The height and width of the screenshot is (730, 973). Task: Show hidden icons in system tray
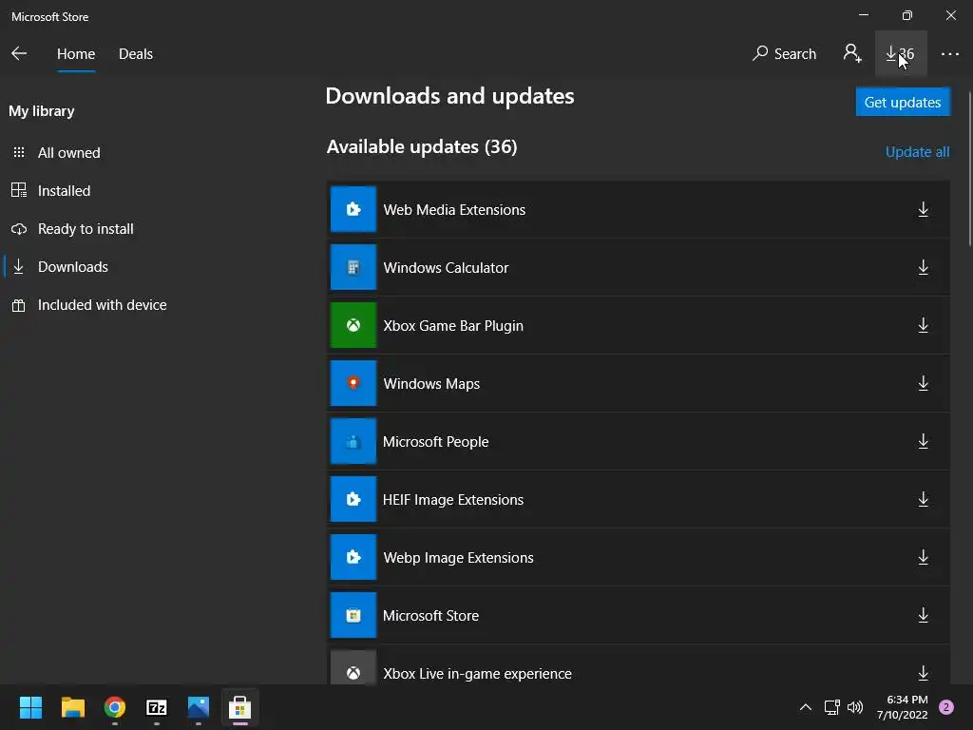coord(805,707)
